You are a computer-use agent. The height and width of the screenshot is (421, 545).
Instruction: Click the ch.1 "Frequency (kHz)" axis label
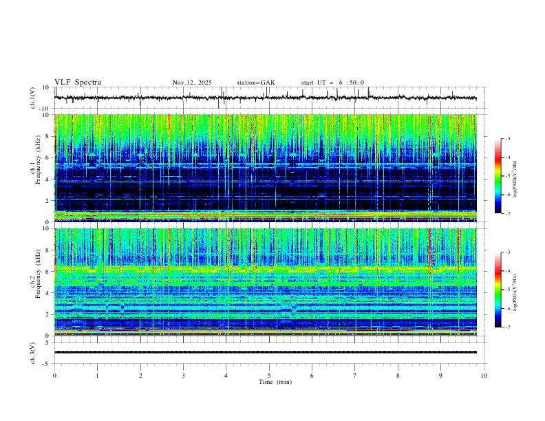38,160
